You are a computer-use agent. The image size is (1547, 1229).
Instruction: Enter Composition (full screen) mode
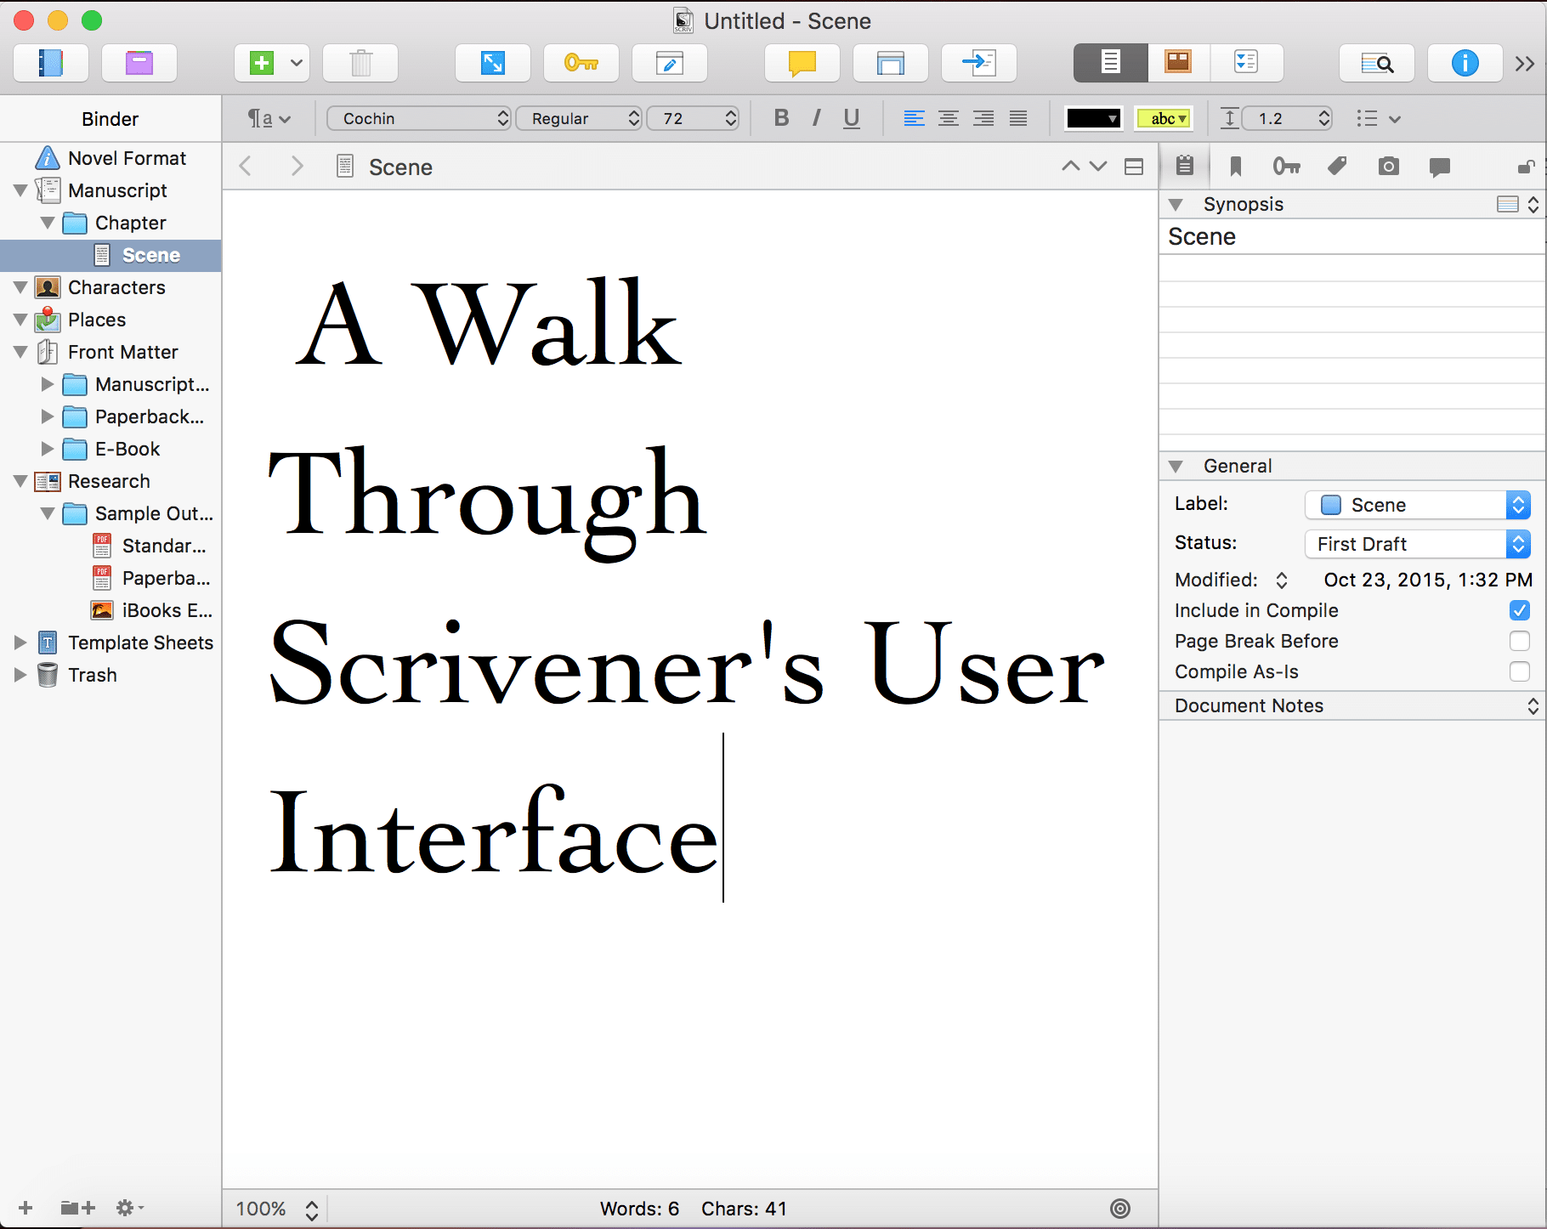click(493, 63)
